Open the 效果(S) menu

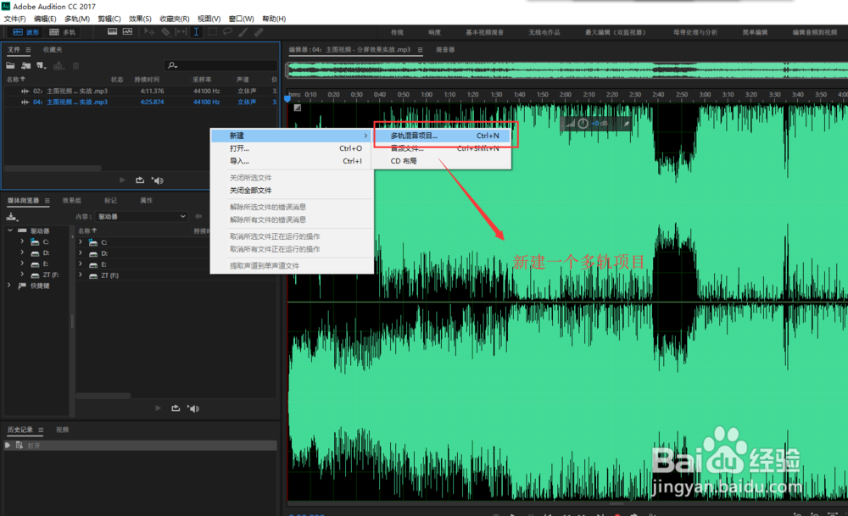pyautogui.click(x=140, y=19)
